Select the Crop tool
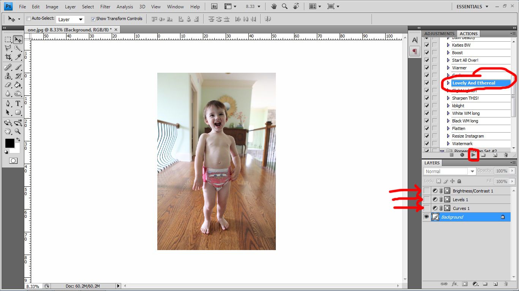Screen dimensions: 519x291 pos(8,58)
